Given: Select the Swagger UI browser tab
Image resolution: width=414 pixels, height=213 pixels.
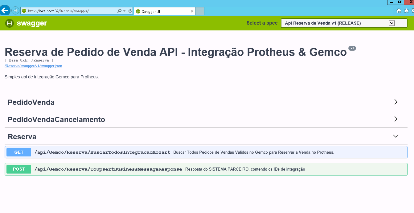Looking at the screenshot, I should coord(164,11).
